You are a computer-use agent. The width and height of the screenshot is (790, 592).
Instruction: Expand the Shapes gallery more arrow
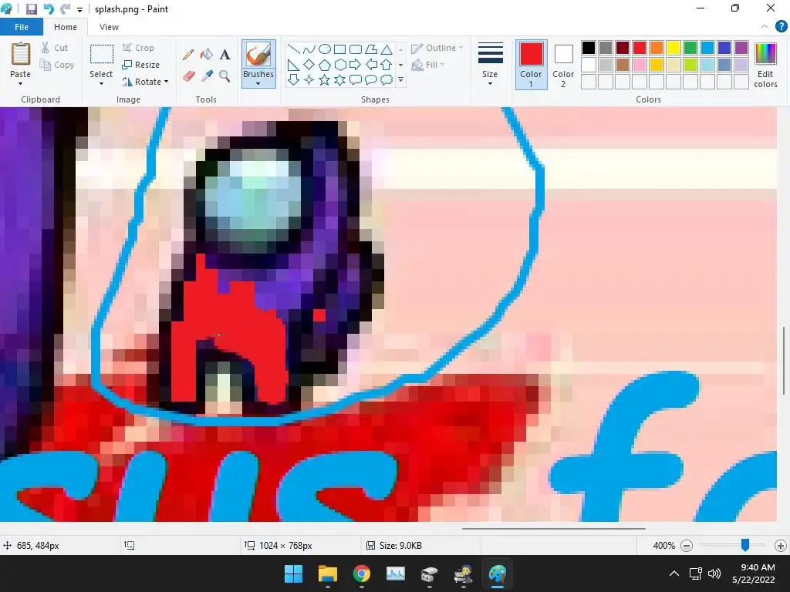(401, 79)
